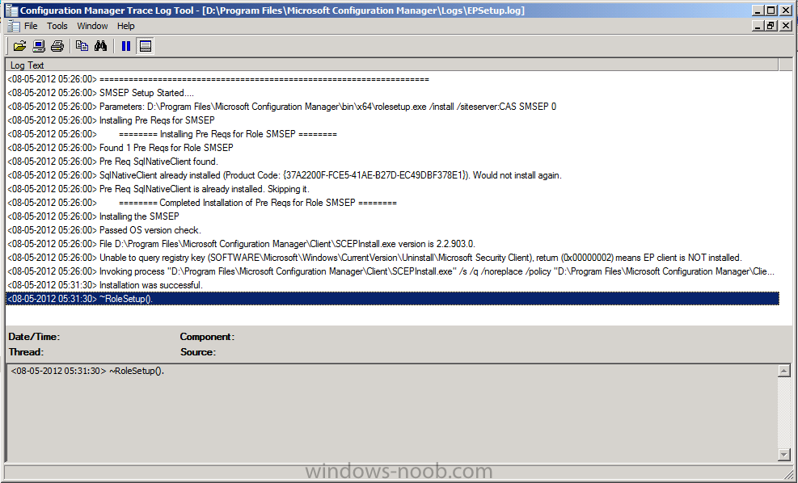798x483 pixels.
Task: Select 'Installing the SMSEP' log line
Action: (x=392, y=216)
